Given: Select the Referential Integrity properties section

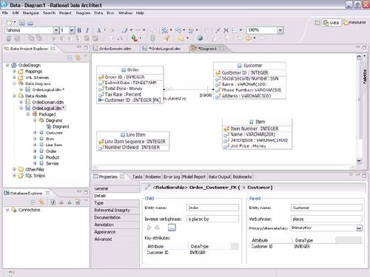Looking at the screenshot, I should point(115,210).
